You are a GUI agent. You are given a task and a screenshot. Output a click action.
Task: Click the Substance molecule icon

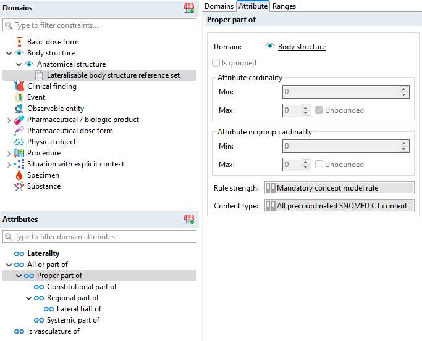tap(19, 186)
